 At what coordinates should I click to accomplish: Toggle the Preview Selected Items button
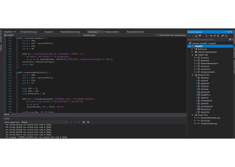226,36
